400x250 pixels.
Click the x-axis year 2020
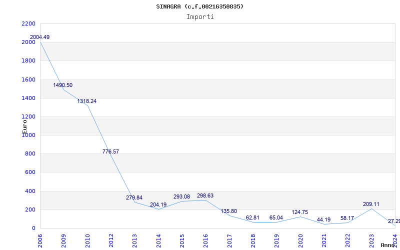click(x=300, y=240)
